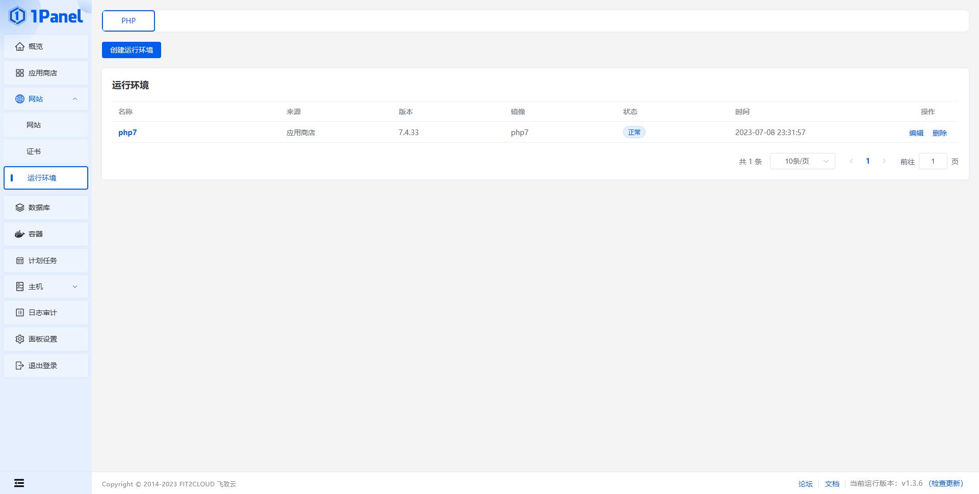Click 删除 for the php7 row
979x494 pixels.
tap(940, 133)
